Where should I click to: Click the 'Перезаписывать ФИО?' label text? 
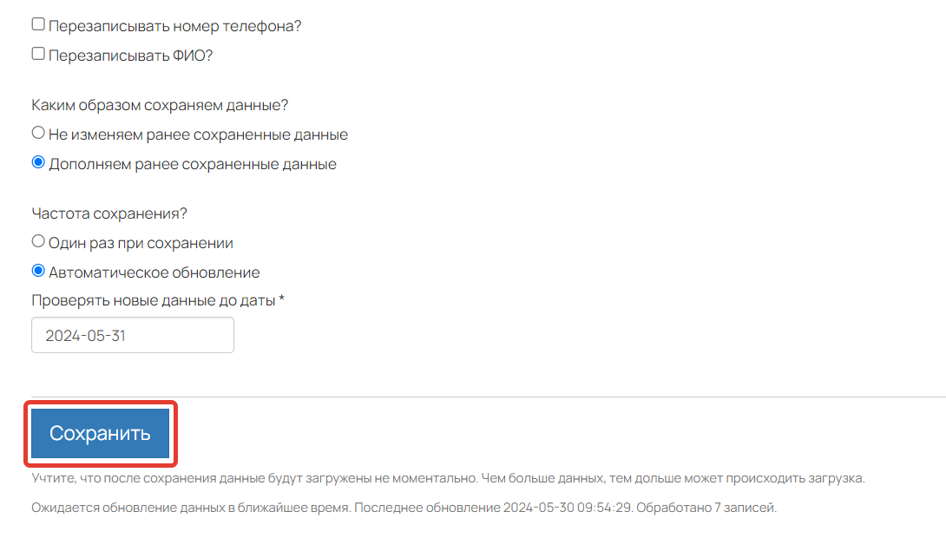click(131, 56)
